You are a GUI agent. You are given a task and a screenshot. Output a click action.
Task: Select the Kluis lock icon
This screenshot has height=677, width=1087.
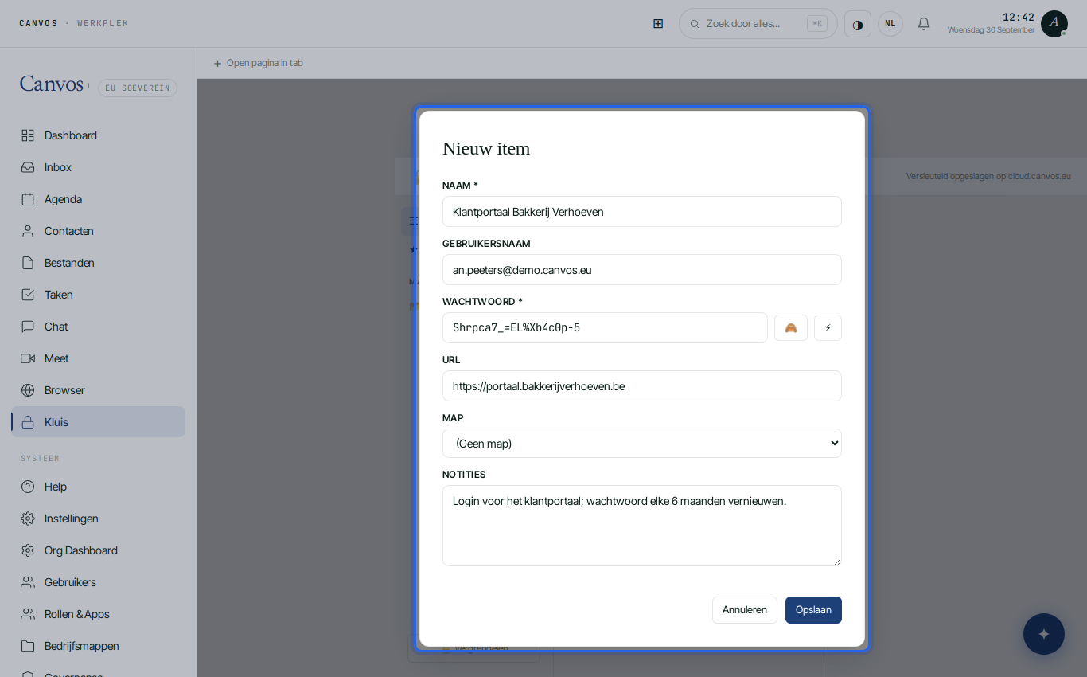point(28,422)
